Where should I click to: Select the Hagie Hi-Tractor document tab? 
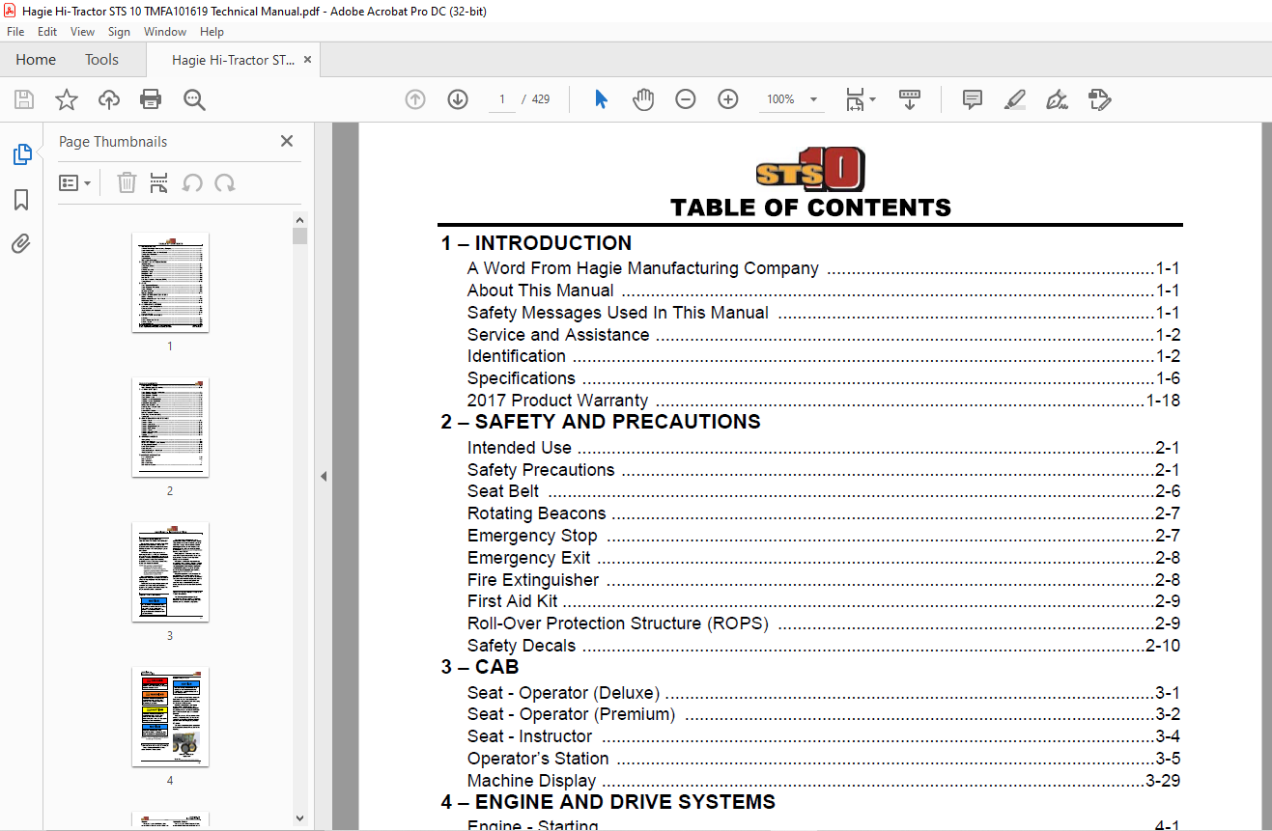tap(233, 60)
